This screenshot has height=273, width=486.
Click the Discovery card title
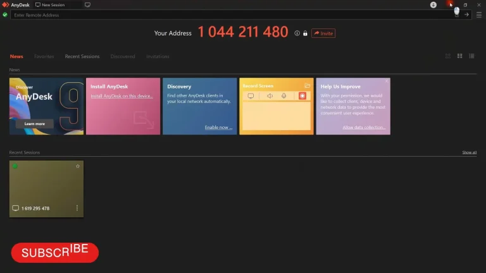click(179, 87)
